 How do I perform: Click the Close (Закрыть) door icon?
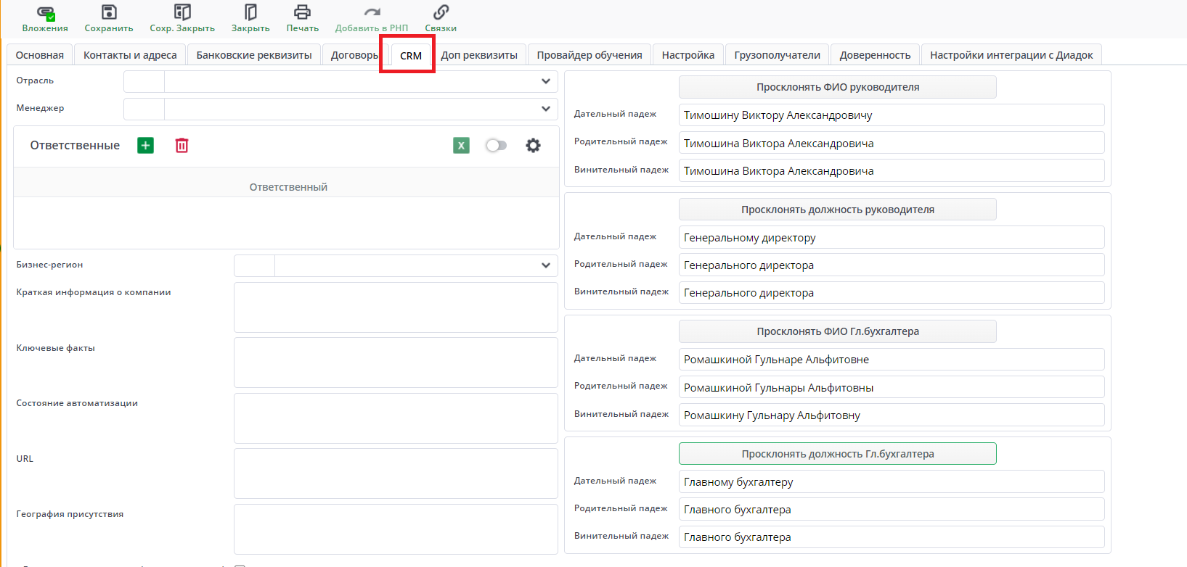250,13
